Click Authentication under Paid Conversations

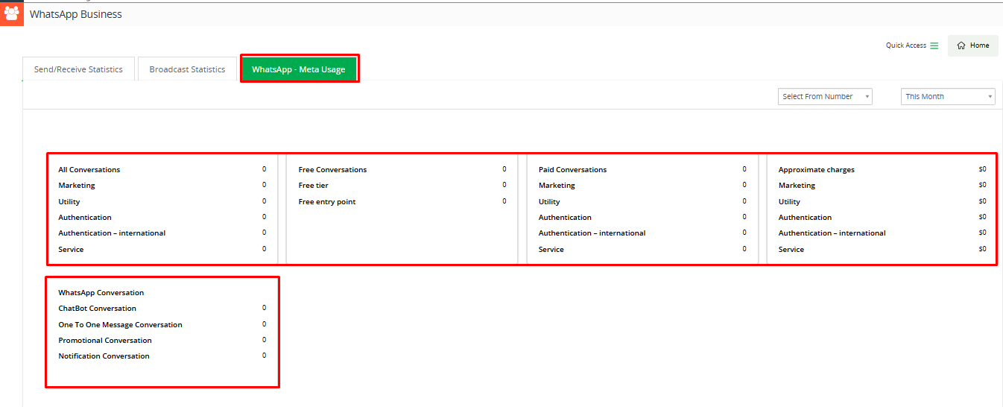[565, 218]
